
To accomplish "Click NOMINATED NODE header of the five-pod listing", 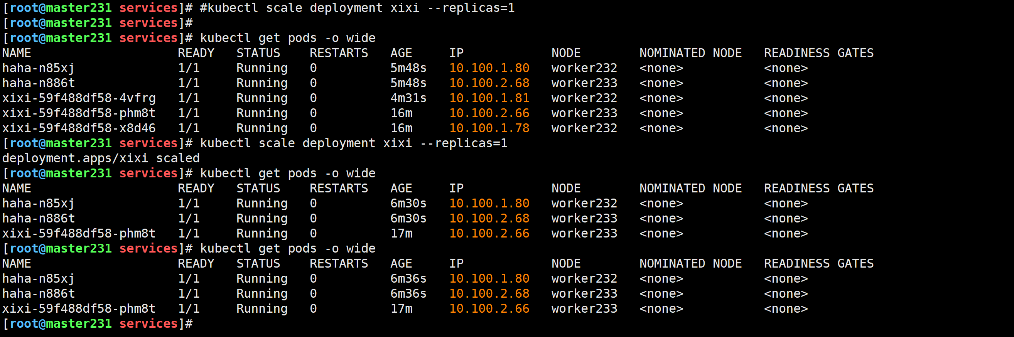I will click(x=690, y=53).
